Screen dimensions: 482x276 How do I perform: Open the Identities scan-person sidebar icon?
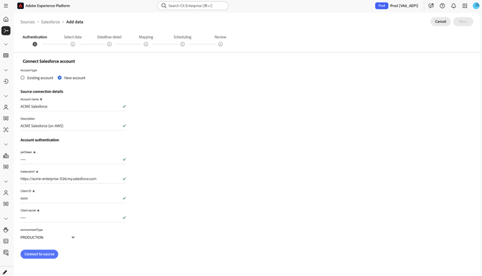(6, 130)
